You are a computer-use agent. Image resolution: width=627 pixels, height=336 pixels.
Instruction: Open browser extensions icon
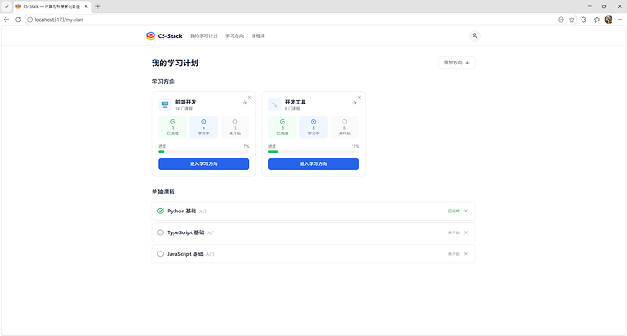pyautogui.click(x=583, y=20)
